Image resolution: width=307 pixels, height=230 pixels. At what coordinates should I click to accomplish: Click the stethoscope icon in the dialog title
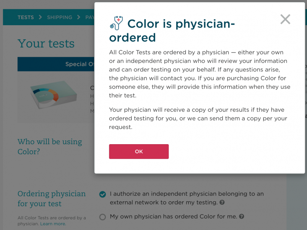116,23
